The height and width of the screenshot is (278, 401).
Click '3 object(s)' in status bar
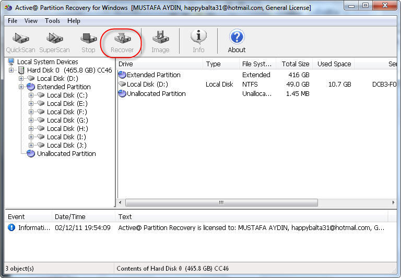coord(20,269)
